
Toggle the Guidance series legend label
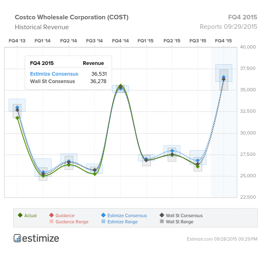[65, 216]
